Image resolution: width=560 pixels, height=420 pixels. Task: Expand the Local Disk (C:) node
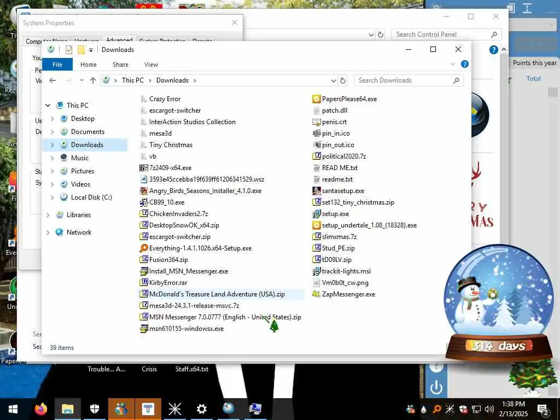52,197
